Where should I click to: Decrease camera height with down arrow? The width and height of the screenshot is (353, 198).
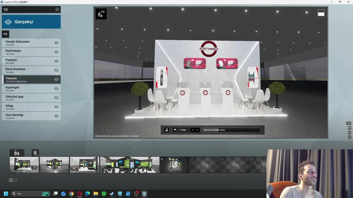(x=193, y=130)
